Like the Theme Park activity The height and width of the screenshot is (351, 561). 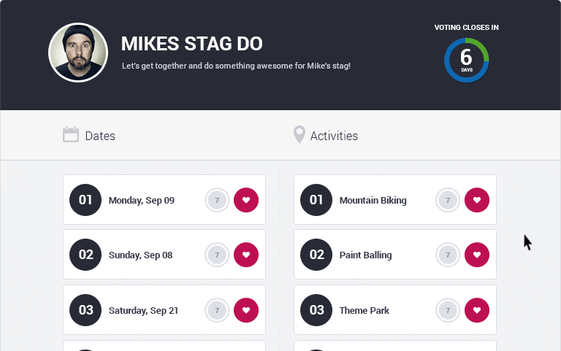(477, 310)
